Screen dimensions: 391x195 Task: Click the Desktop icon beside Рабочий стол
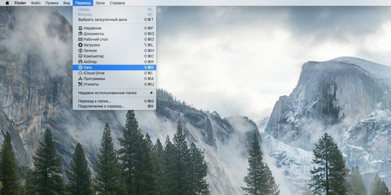coord(80,39)
